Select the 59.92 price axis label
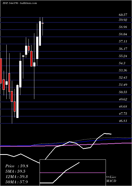Image resolution: width=132 pixels, height=186 pixels. point(123,20)
